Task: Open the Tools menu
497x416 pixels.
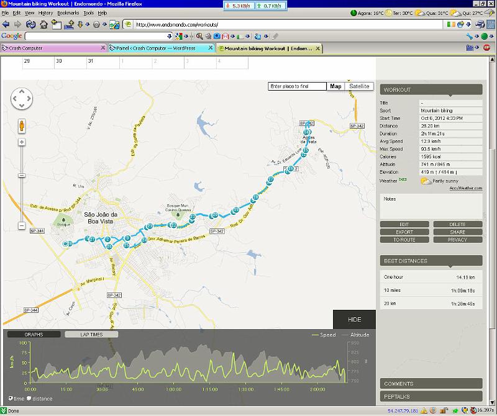Action: tap(88, 13)
